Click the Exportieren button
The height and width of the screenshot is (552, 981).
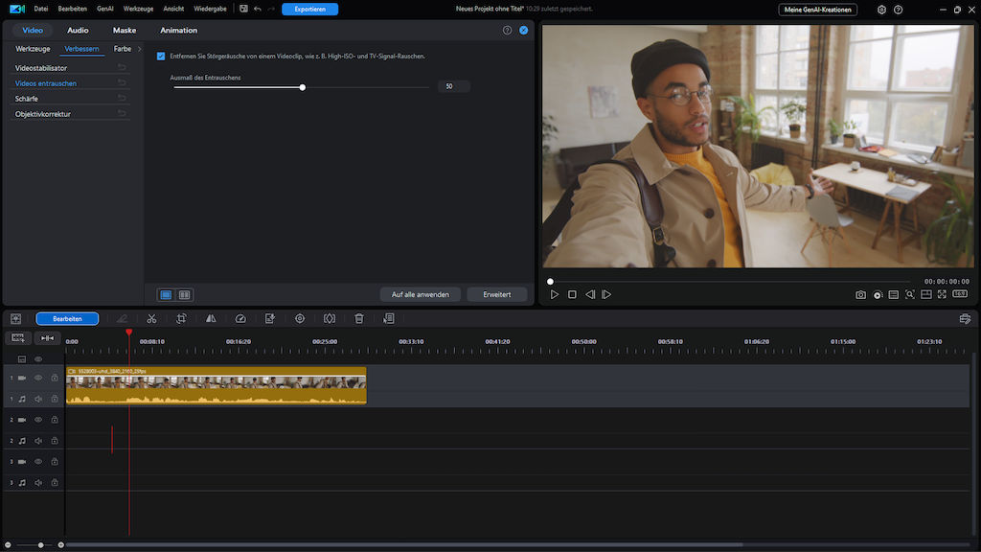pyautogui.click(x=309, y=9)
